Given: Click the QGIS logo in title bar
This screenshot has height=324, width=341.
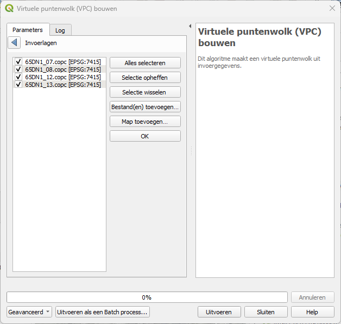Looking at the screenshot, I should point(9,9).
